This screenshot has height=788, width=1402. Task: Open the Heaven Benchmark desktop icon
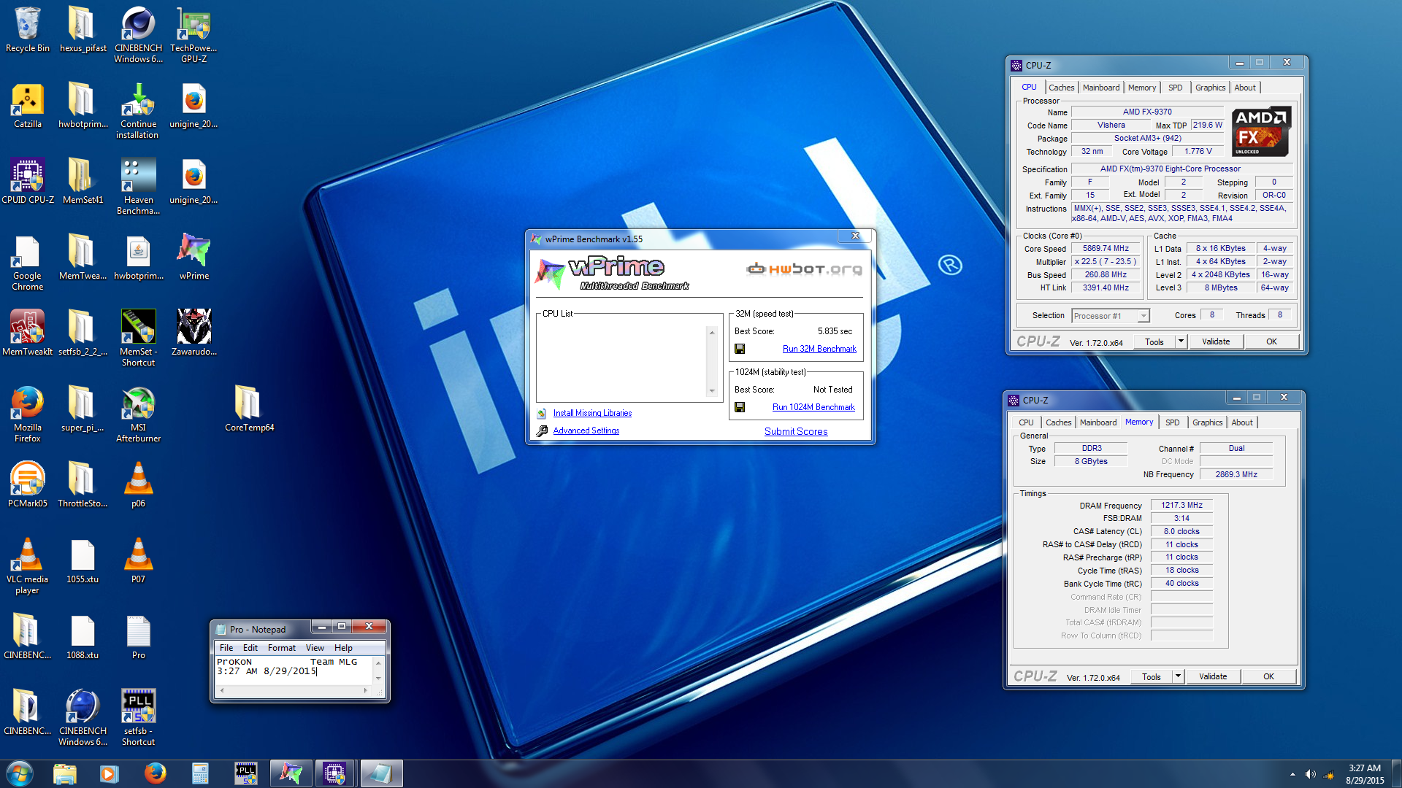coord(138,188)
